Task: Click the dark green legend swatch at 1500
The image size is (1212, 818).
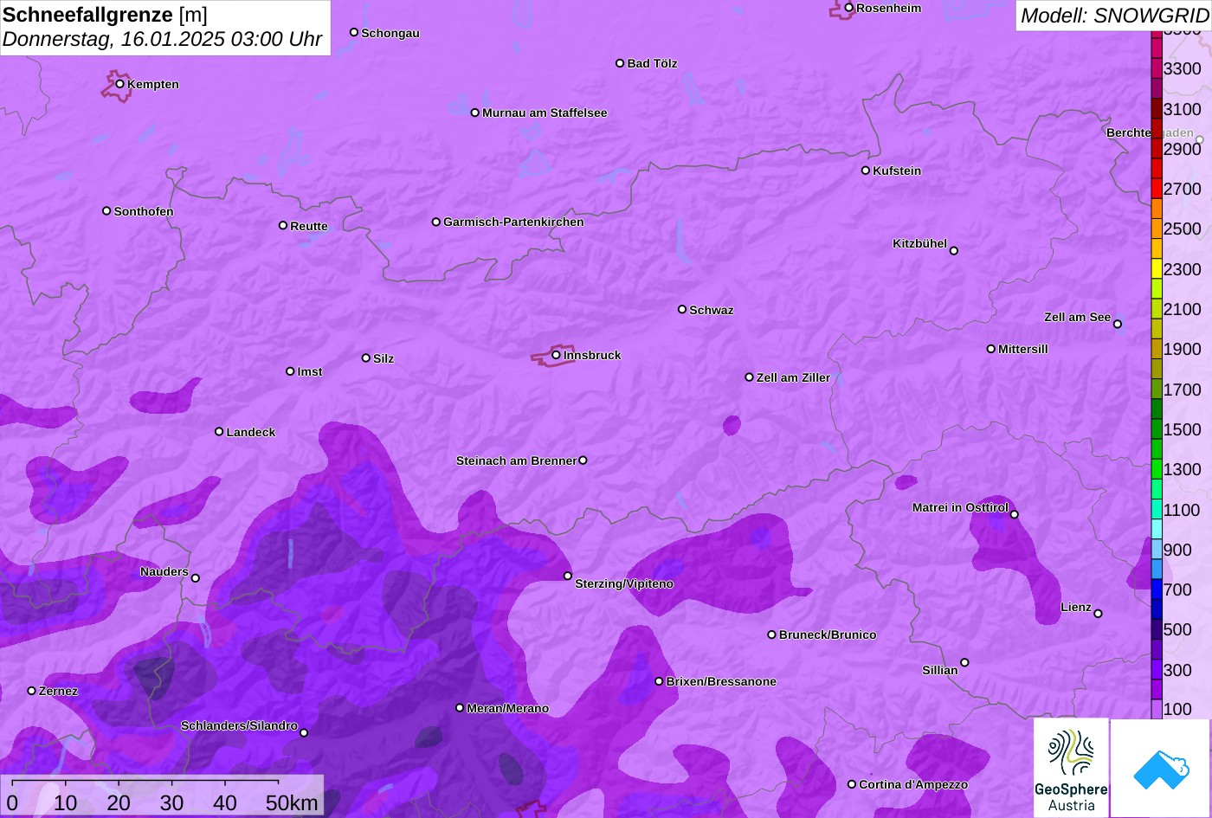Action: (1157, 429)
